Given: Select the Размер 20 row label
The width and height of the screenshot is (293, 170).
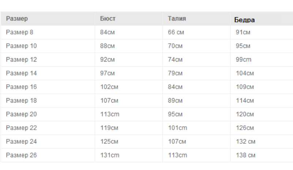Looking at the screenshot, I should click(21, 114).
